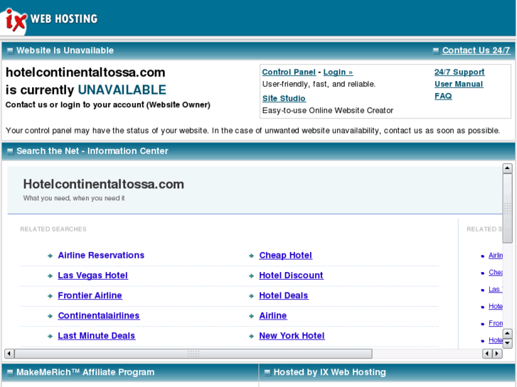Screen dimensions: 517x387
Task: Click icon beside Contact Us 24/7
Action: coord(436,50)
